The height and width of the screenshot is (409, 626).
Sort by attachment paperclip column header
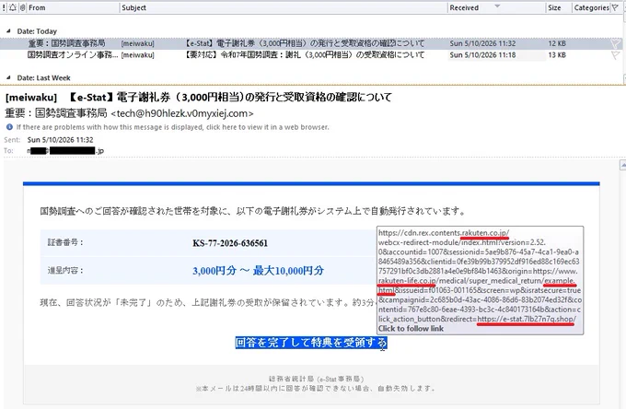click(x=22, y=7)
